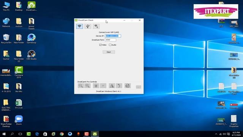Select the Wo Mic desktop icon

19,88
